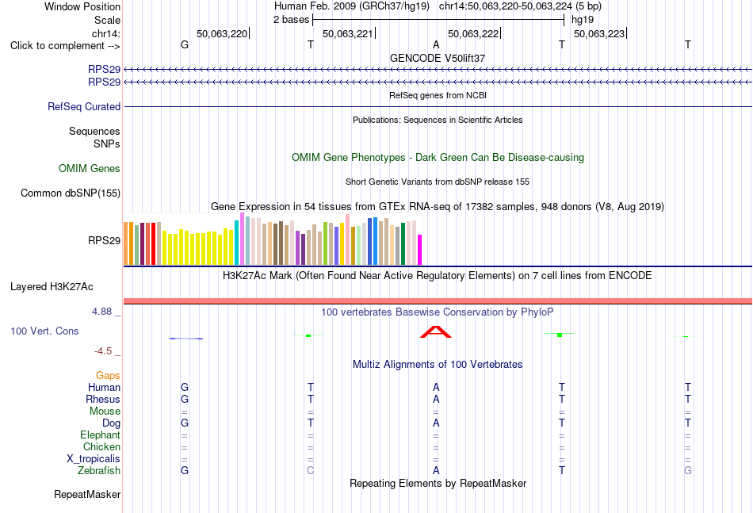Click 100 vertebrates Basewise Conservation title
This screenshot has width=753, height=513.
click(x=438, y=312)
